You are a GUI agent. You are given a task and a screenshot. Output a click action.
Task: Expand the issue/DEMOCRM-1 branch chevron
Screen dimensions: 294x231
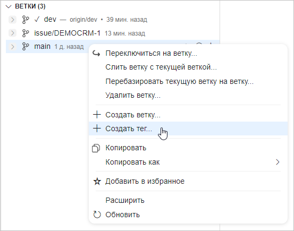point(13,33)
